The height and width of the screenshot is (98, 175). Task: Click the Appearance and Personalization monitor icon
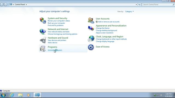(x=91, y=28)
